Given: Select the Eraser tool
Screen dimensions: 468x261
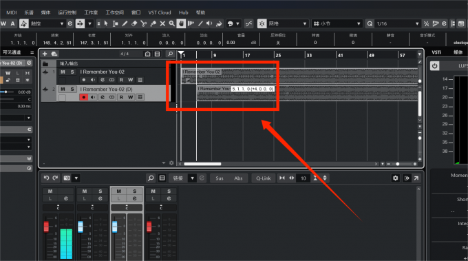Looking at the screenshot, I should point(134,23).
